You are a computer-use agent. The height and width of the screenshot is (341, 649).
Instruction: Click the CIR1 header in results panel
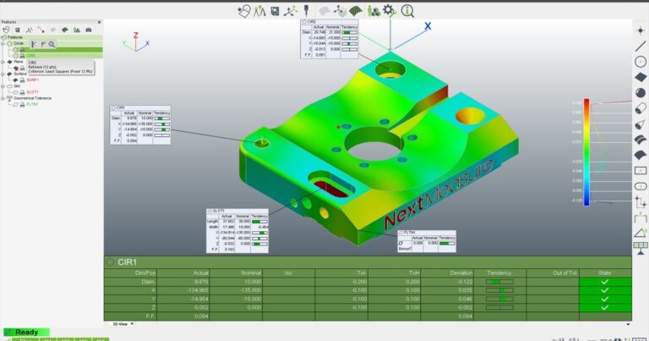(x=127, y=262)
